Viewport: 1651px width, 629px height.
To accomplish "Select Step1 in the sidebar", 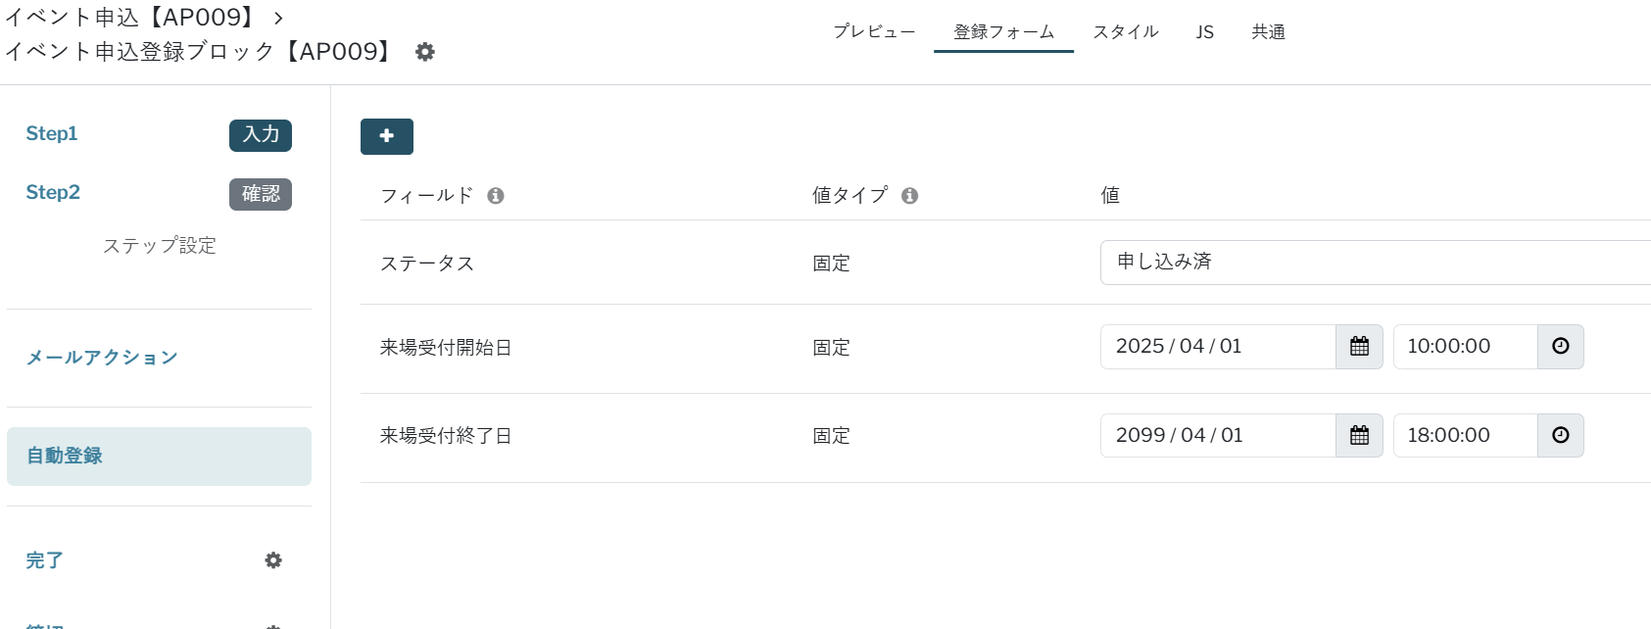I will click(52, 133).
